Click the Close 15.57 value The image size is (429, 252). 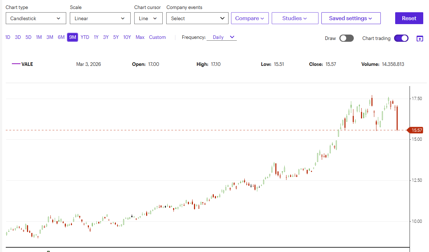(x=331, y=64)
